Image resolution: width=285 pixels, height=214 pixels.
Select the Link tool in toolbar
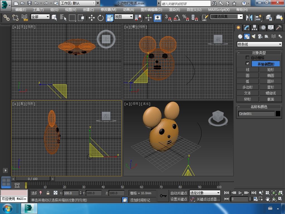[x=7, y=18]
